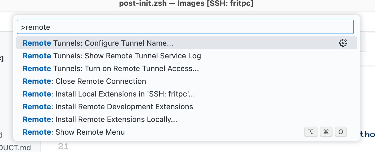375x152 pixels.
Task: Click the O key shortcut badge
Action: point(341,132)
